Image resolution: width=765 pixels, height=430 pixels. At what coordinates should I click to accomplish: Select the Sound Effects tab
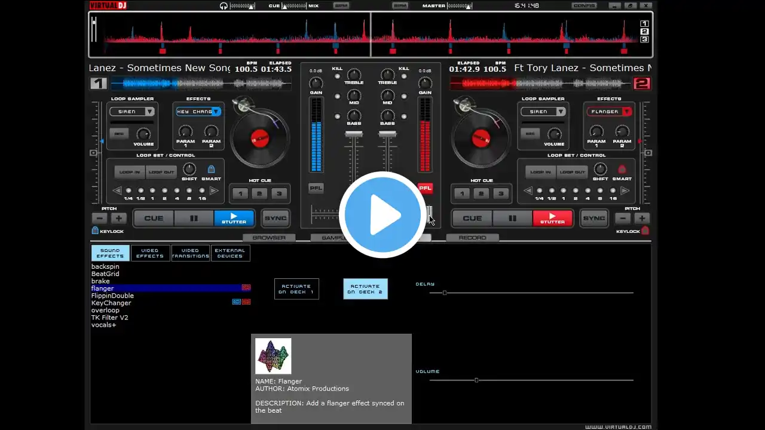click(x=110, y=253)
